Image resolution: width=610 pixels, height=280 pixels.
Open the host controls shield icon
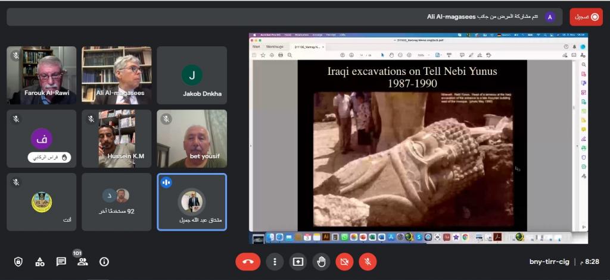18,262
